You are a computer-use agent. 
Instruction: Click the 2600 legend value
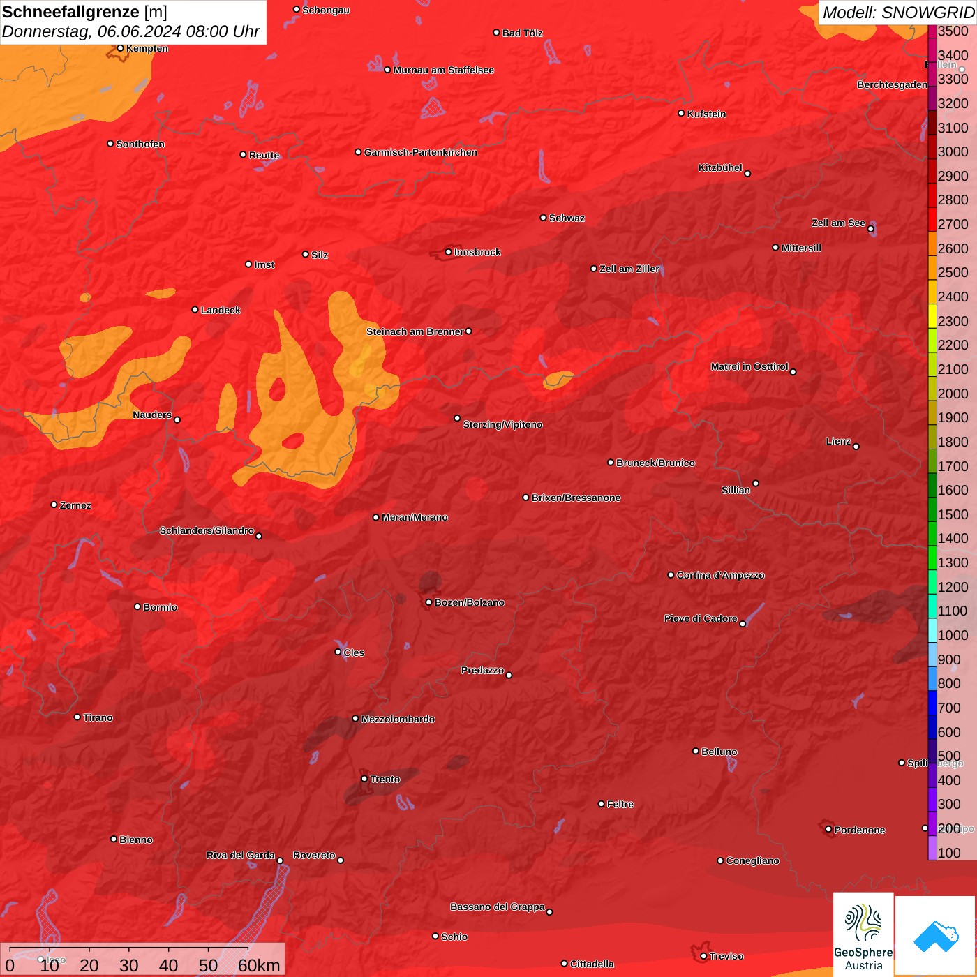(x=953, y=248)
